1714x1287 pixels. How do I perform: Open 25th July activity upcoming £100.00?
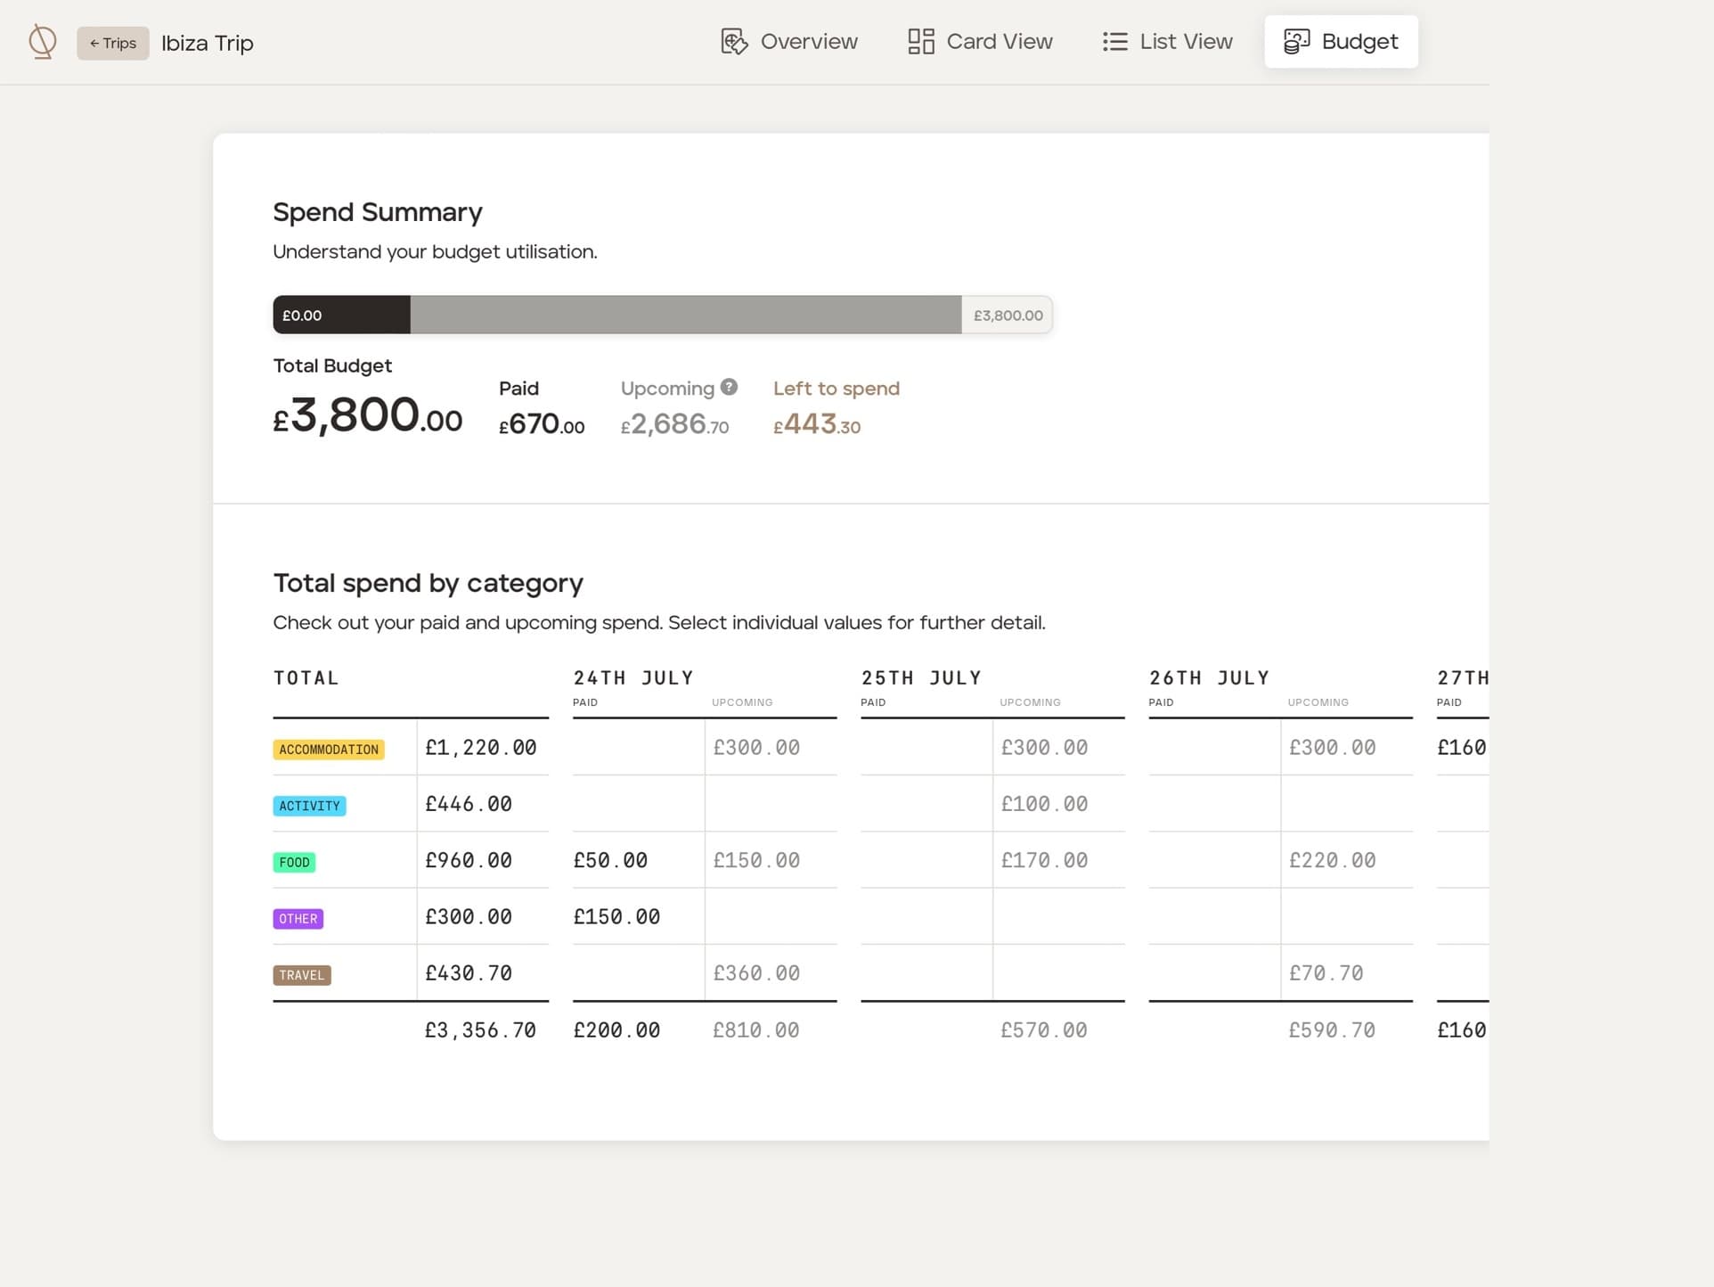1044,804
